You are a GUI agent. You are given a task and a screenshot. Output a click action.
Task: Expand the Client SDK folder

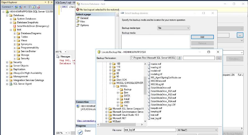point(110,80)
